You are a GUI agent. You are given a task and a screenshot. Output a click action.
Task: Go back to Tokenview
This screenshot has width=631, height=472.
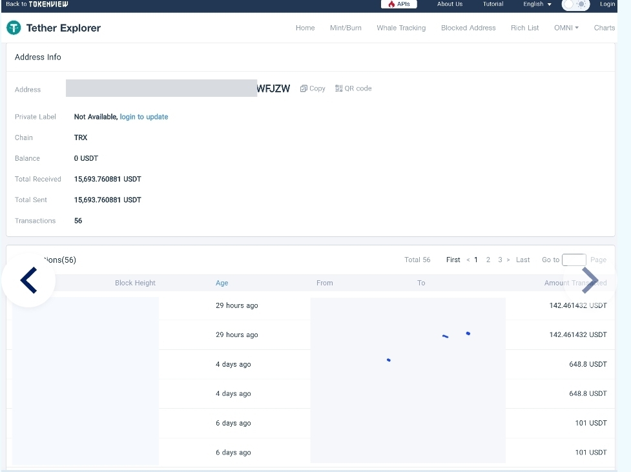click(x=37, y=4)
